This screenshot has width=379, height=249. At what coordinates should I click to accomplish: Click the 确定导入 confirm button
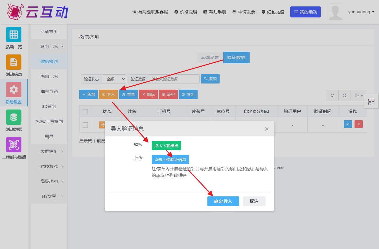223,201
